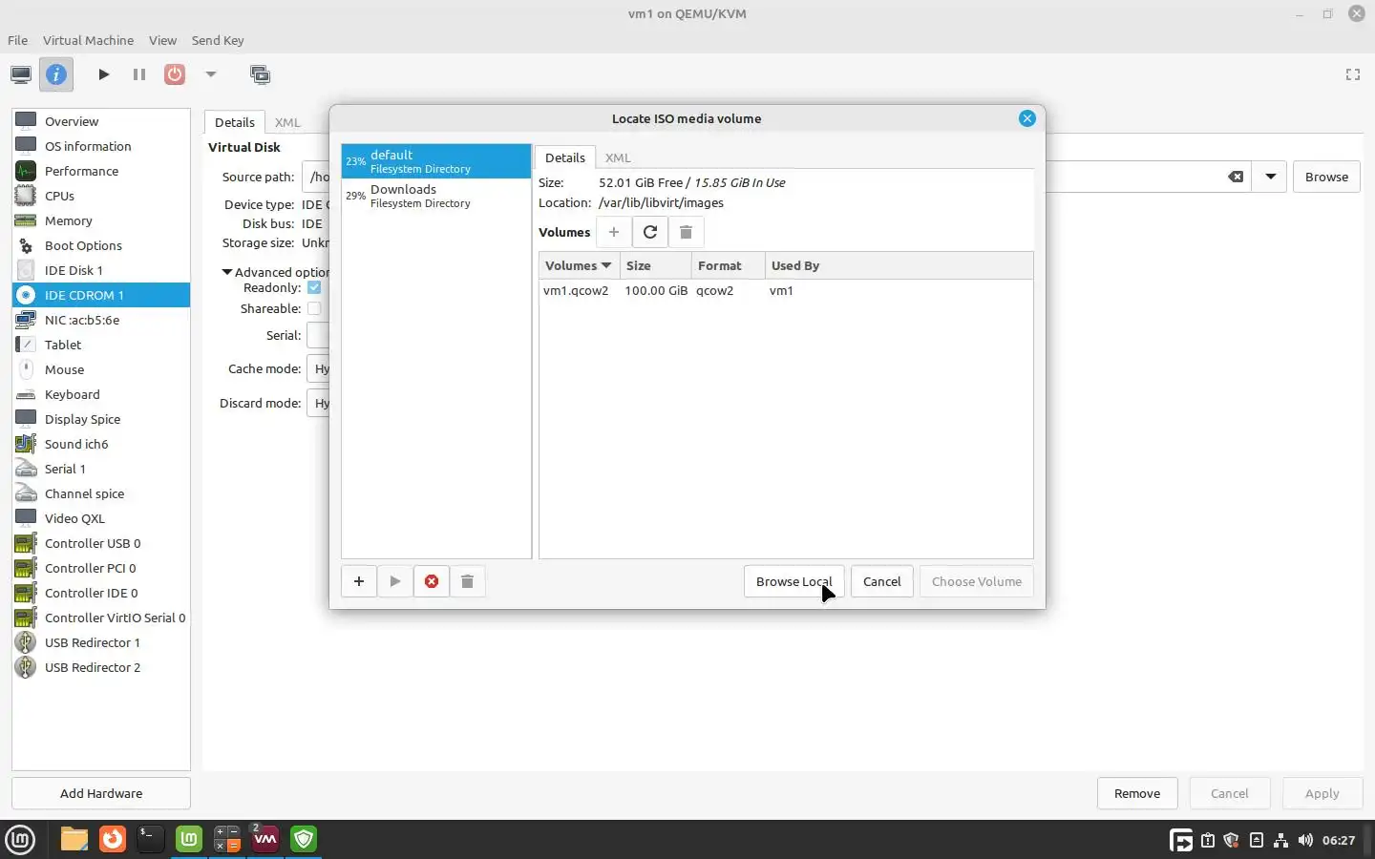Screen dimensions: 1375x859
Task: Open the Terminal from taskbar
Action: [151, 839]
